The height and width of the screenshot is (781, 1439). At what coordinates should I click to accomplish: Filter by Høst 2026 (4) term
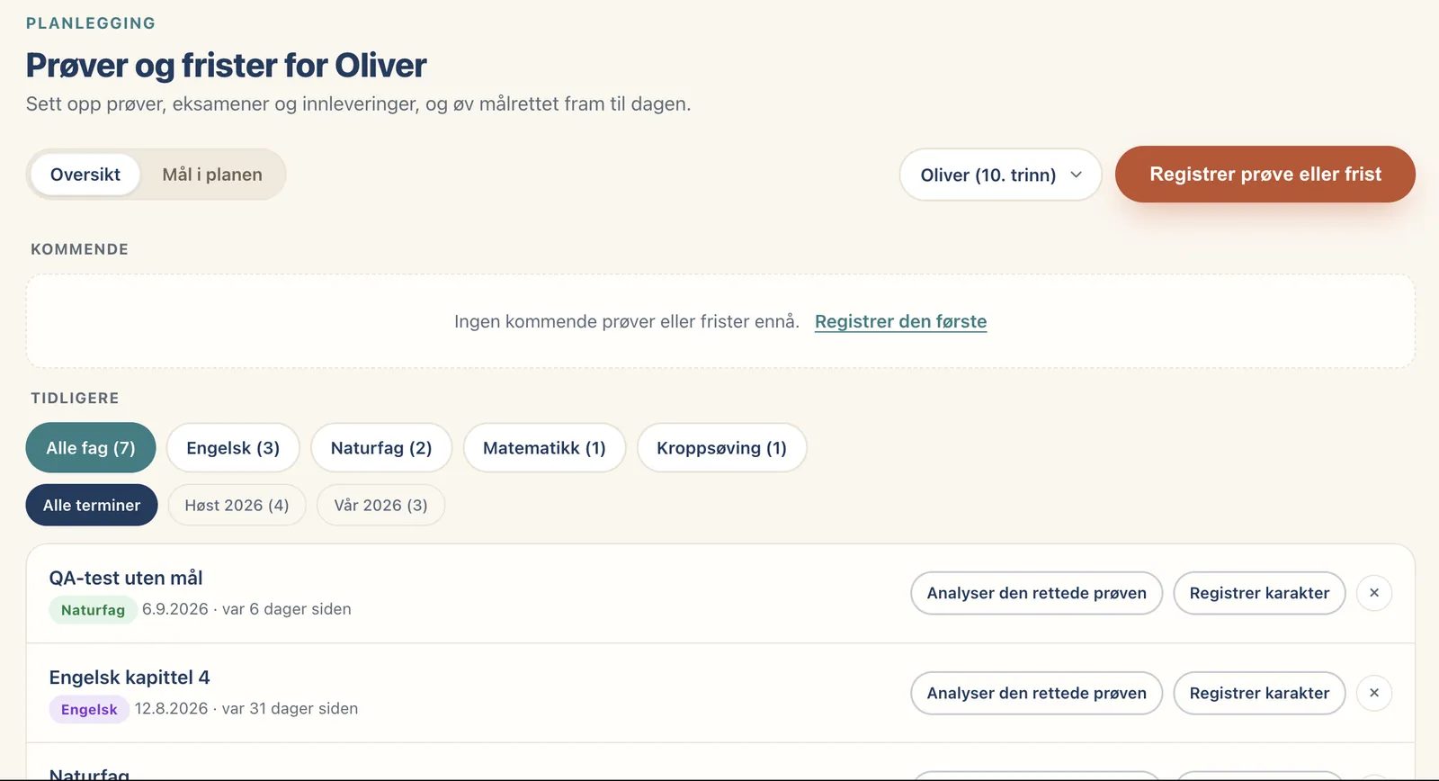tap(237, 505)
